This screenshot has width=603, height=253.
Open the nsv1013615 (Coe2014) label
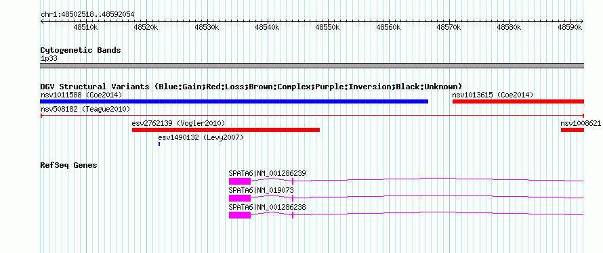493,95
